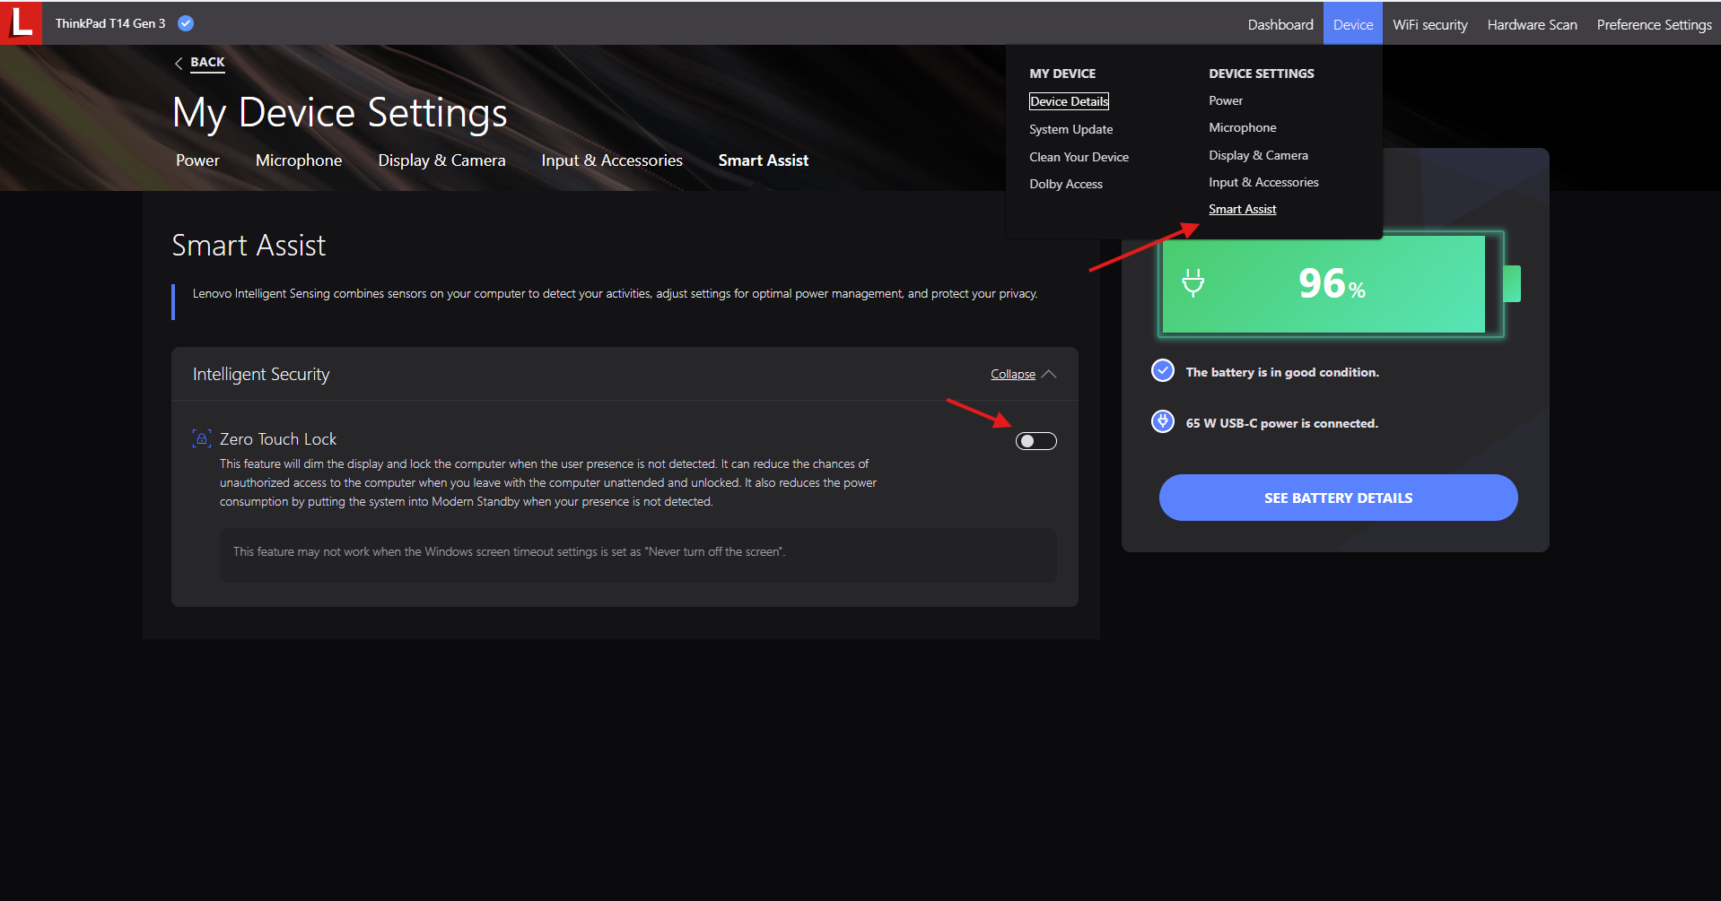Click the 96% battery level indicator
The height and width of the screenshot is (901, 1721).
tap(1332, 283)
